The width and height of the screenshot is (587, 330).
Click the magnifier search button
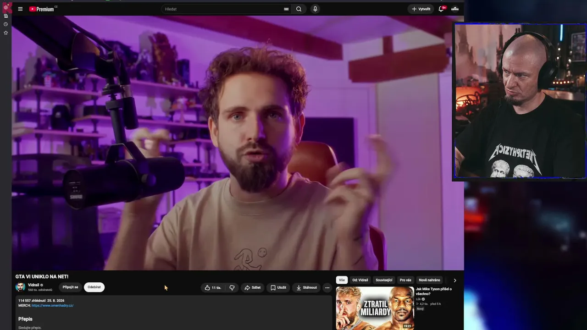tap(299, 9)
